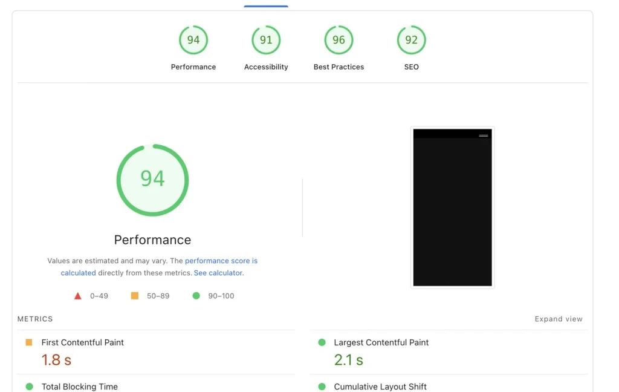Toggle Expand view for metrics
Viewport: 619px width, 392px height.
559,319
